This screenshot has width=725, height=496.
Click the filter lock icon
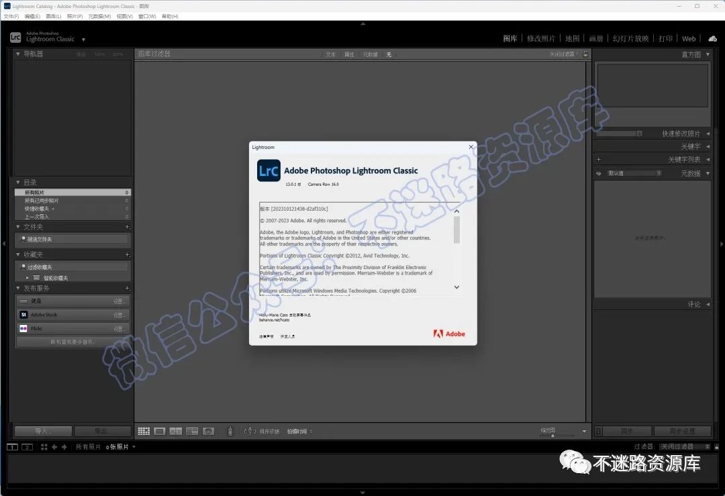[585, 54]
